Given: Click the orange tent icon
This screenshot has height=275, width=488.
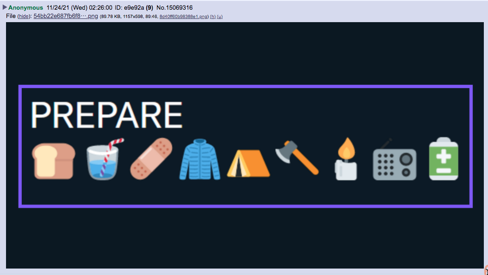Looking at the screenshot, I should pyautogui.click(x=248, y=163).
